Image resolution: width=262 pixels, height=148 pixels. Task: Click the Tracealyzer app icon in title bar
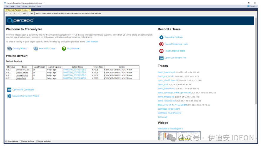coord(5,3)
